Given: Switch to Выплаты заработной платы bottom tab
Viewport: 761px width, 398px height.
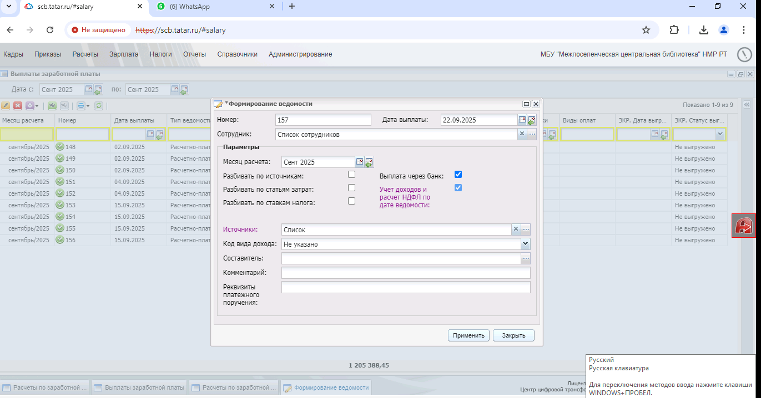Looking at the screenshot, I should point(139,388).
